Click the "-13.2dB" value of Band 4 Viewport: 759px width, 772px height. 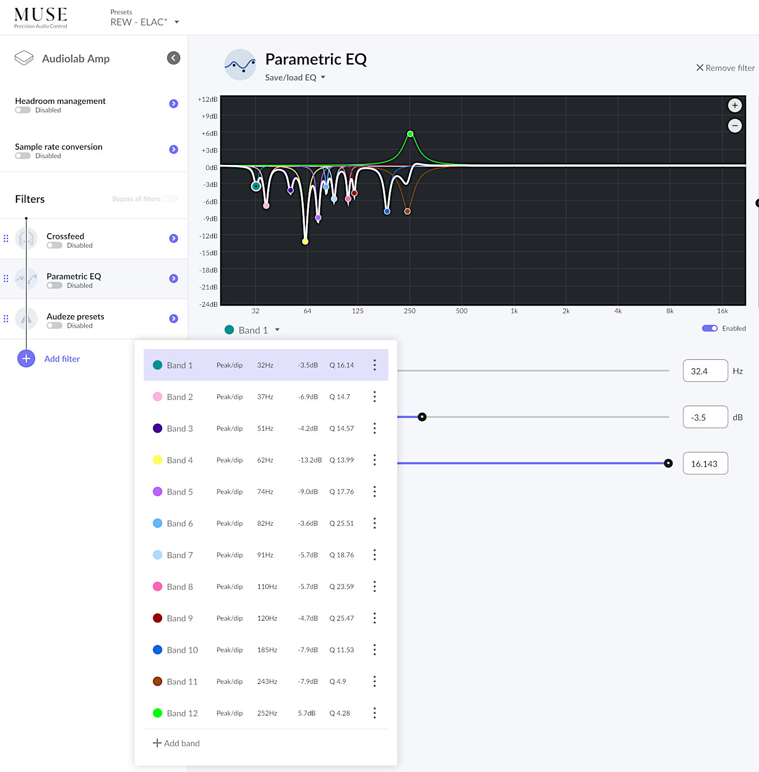coord(309,460)
